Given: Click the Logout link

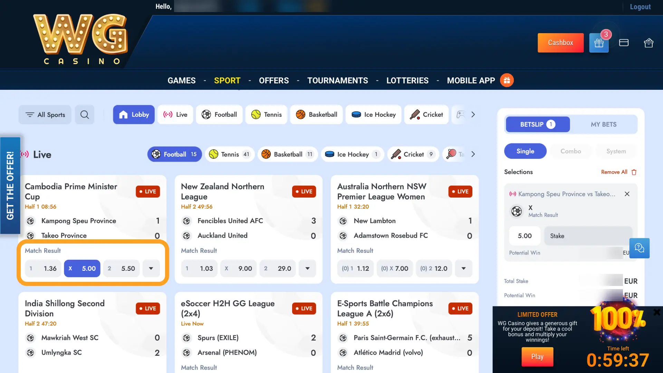Looking at the screenshot, I should coord(640,7).
